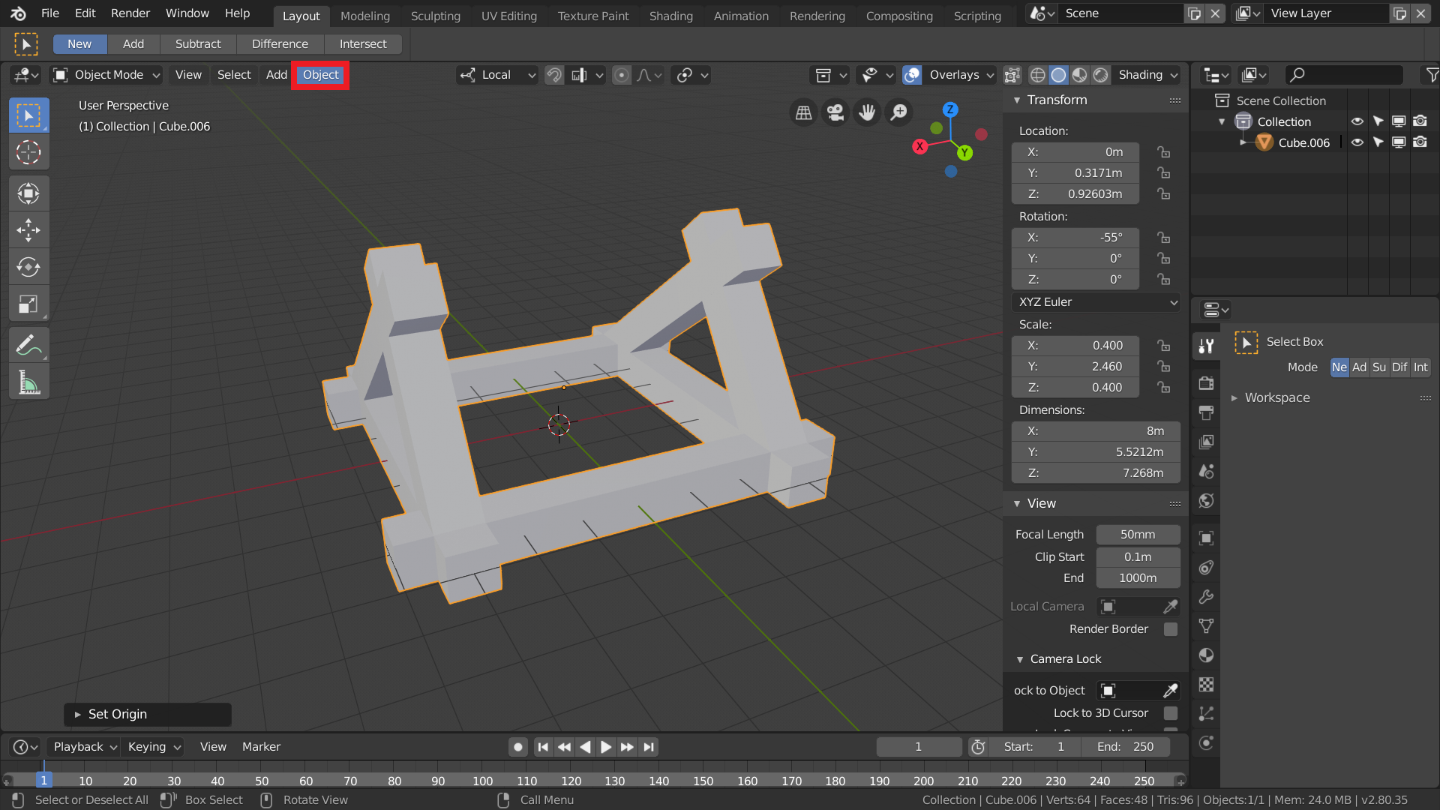Image resolution: width=1440 pixels, height=810 pixels.
Task: Click the Clip Start 0.1m field
Action: pyautogui.click(x=1138, y=557)
